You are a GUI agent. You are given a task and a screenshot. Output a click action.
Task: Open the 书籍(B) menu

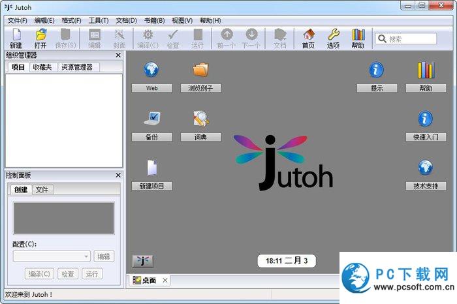coord(155,21)
